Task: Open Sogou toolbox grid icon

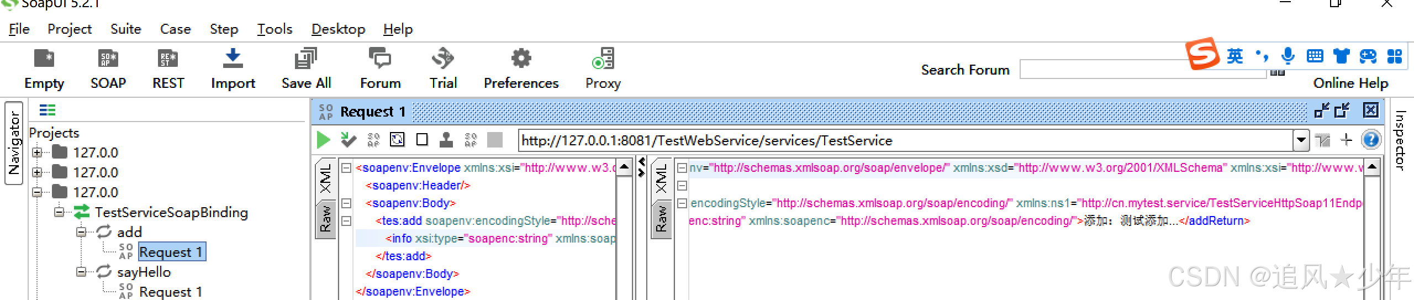Action: click(1395, 56)
